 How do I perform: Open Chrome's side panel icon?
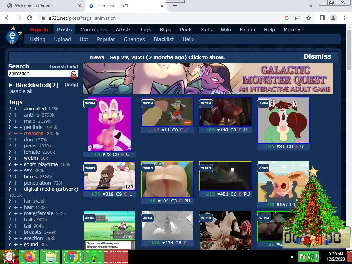pyautogui.click(x=322, y=18)
